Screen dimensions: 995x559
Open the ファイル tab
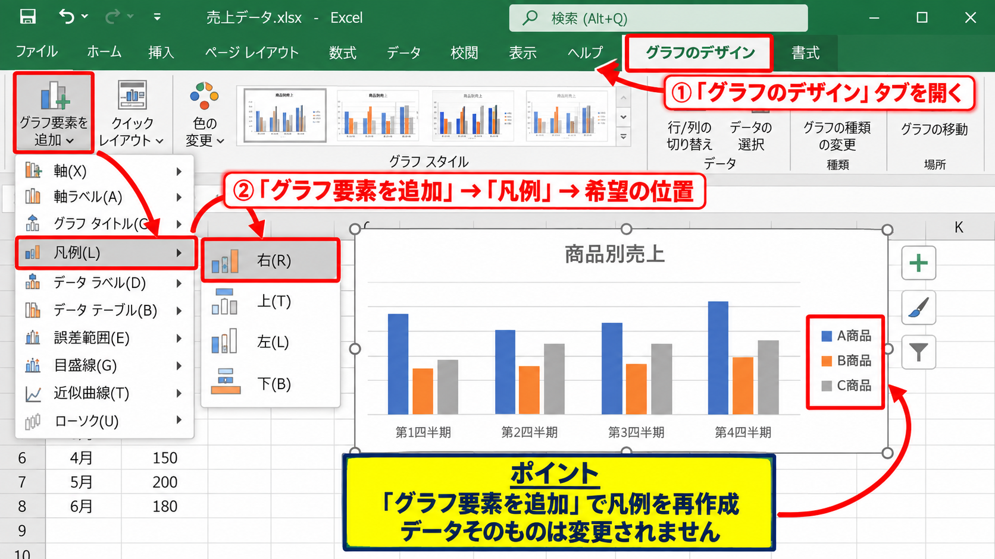pyautogui.click(x=36, y=52)
